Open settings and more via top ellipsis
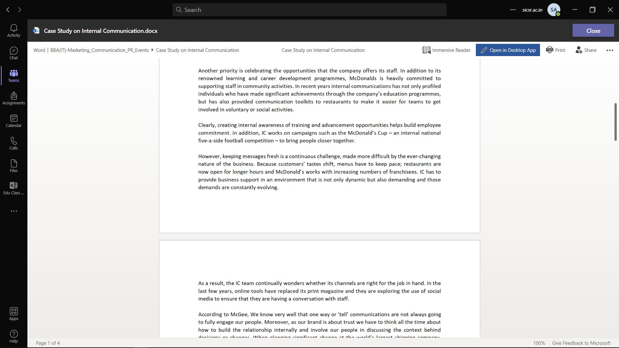Viewport: 619px width, 348px height. (x=513, y=10)
